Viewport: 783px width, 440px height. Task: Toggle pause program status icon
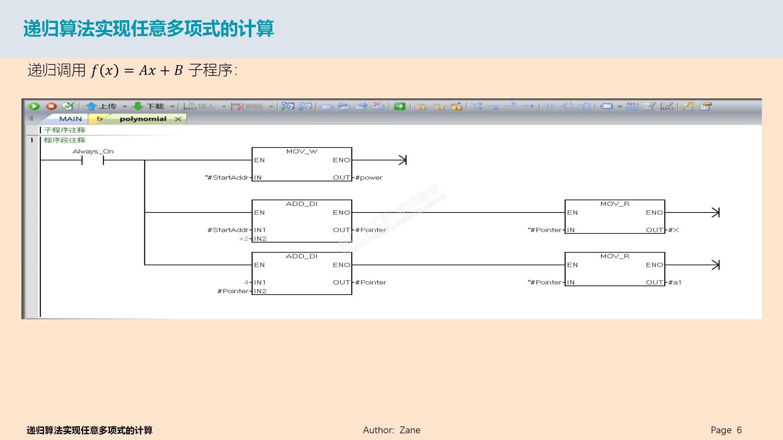coord(305,106)
